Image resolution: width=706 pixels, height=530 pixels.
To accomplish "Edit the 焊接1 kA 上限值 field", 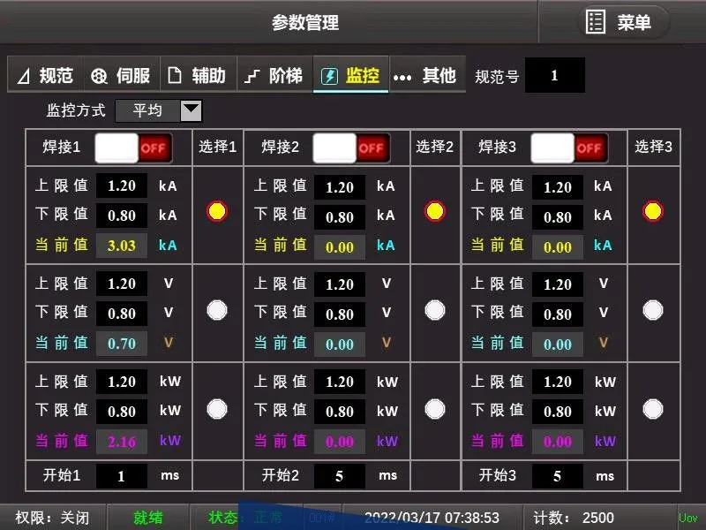I will (122, 186).
